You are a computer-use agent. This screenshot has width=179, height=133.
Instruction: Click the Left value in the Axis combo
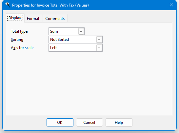point(53,48)
